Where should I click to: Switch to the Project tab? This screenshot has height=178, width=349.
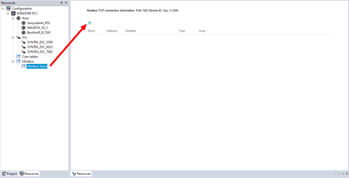[x=10, y=174]
